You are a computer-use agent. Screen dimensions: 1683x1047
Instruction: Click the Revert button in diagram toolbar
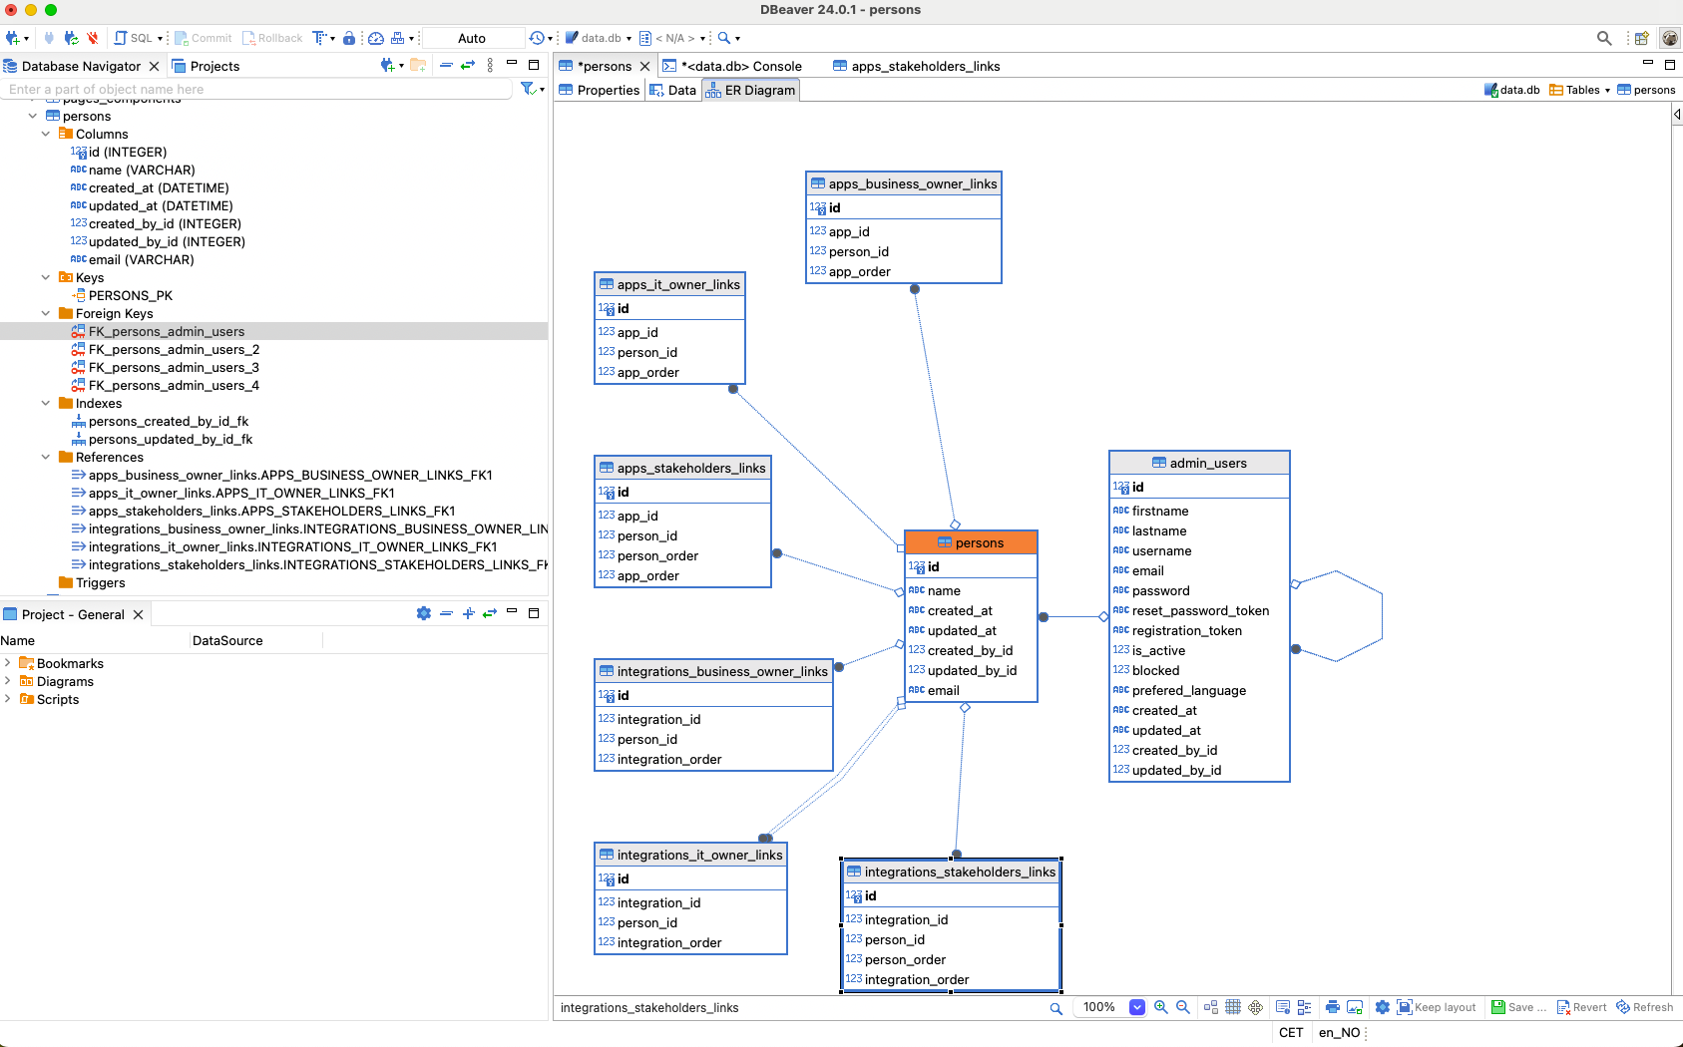tap(1581, 1007)
